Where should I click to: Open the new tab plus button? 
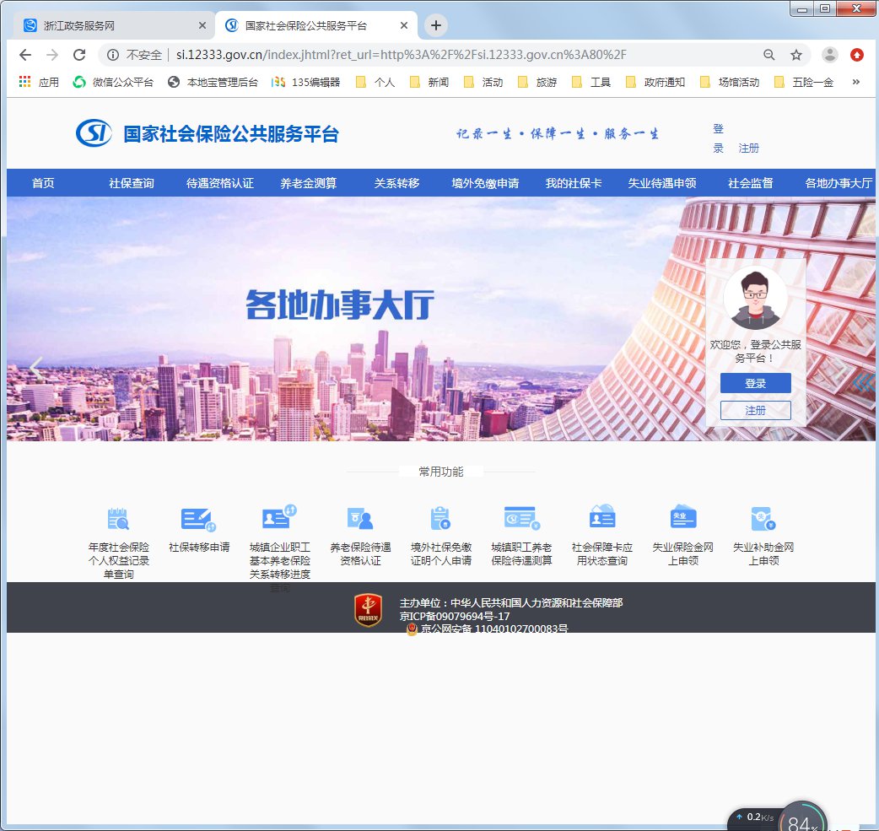[435, 25]
